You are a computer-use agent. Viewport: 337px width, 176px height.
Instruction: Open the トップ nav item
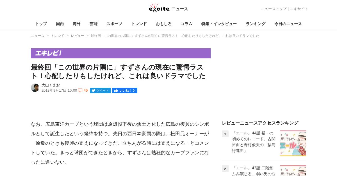click(x=41, y=24)
